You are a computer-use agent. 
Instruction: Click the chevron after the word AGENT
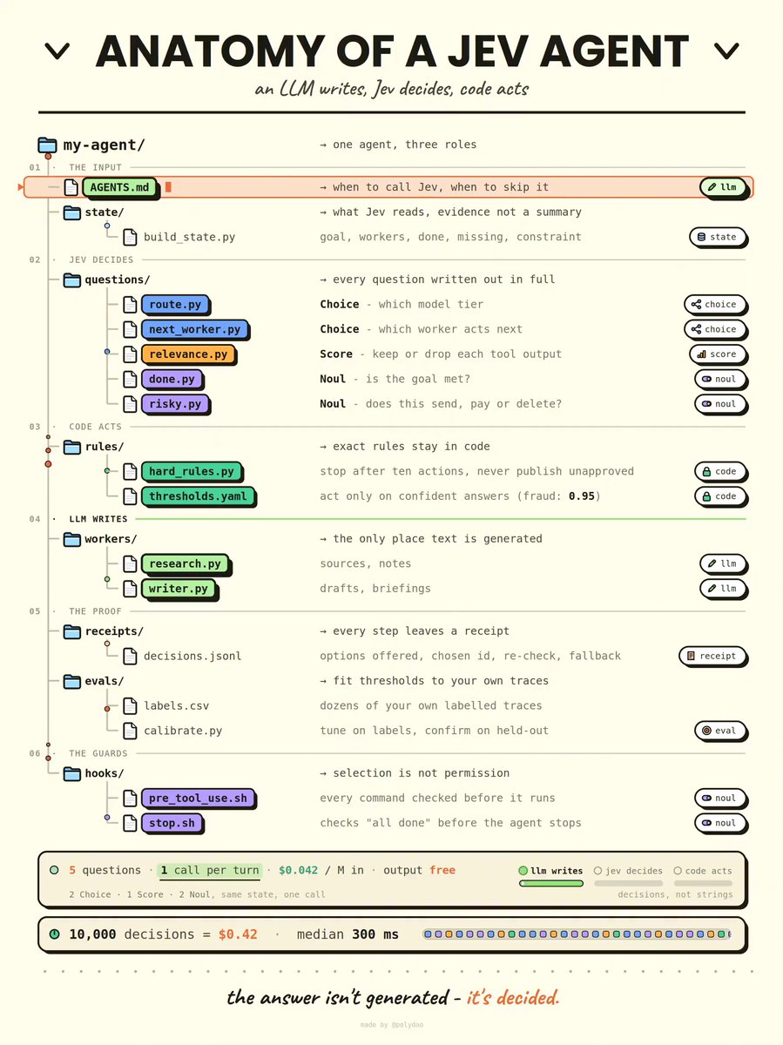tap(726, 52)
